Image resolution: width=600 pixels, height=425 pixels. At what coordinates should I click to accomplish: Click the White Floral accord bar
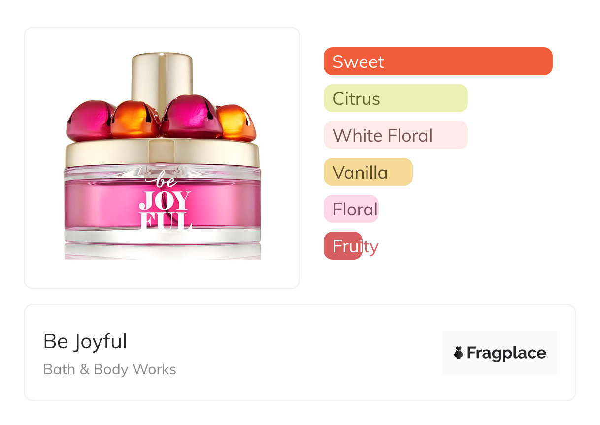click(x=396, y=135)
